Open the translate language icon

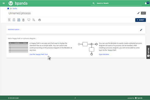coord(34,20)
